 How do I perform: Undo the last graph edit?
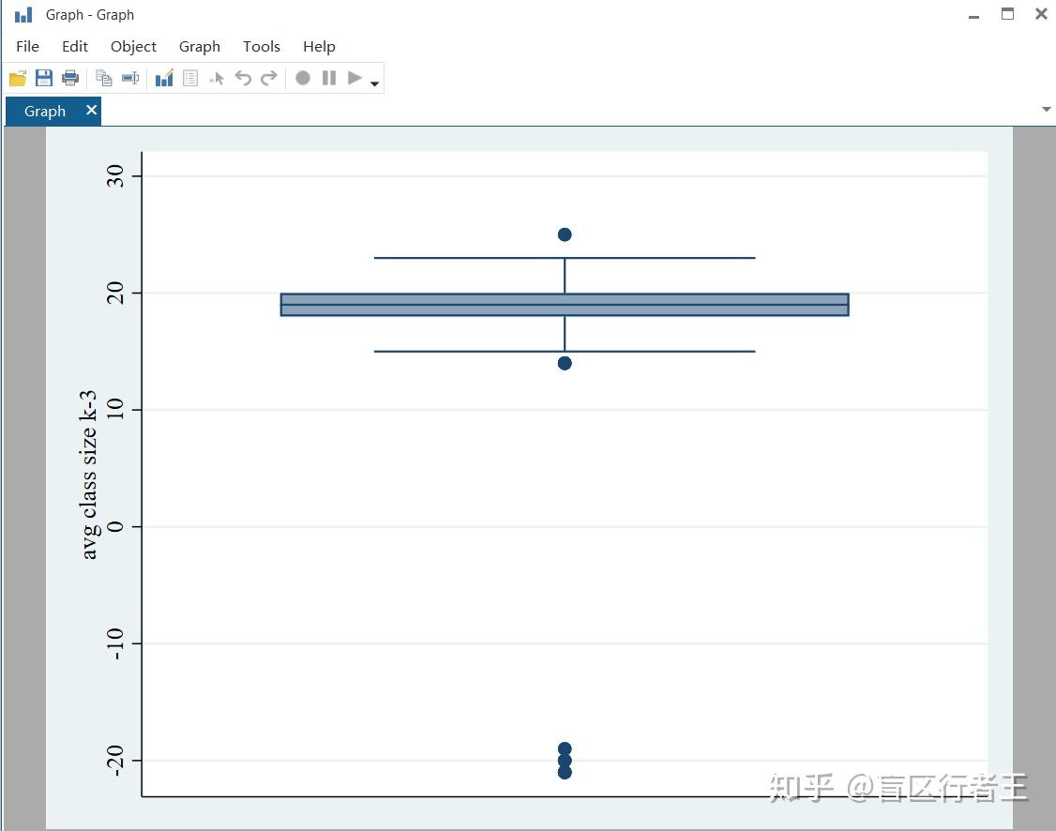click(x=243, y=78)
